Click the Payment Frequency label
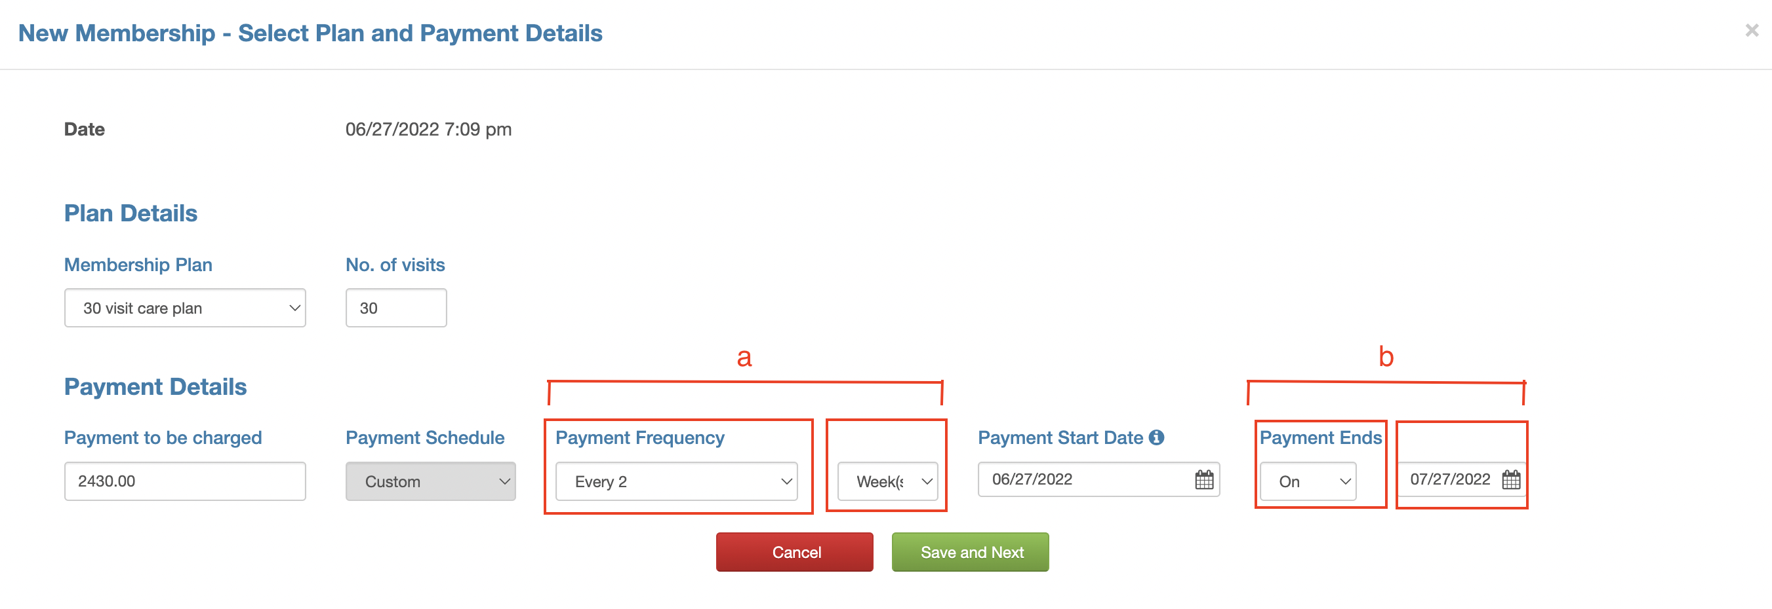 point(639,437)
